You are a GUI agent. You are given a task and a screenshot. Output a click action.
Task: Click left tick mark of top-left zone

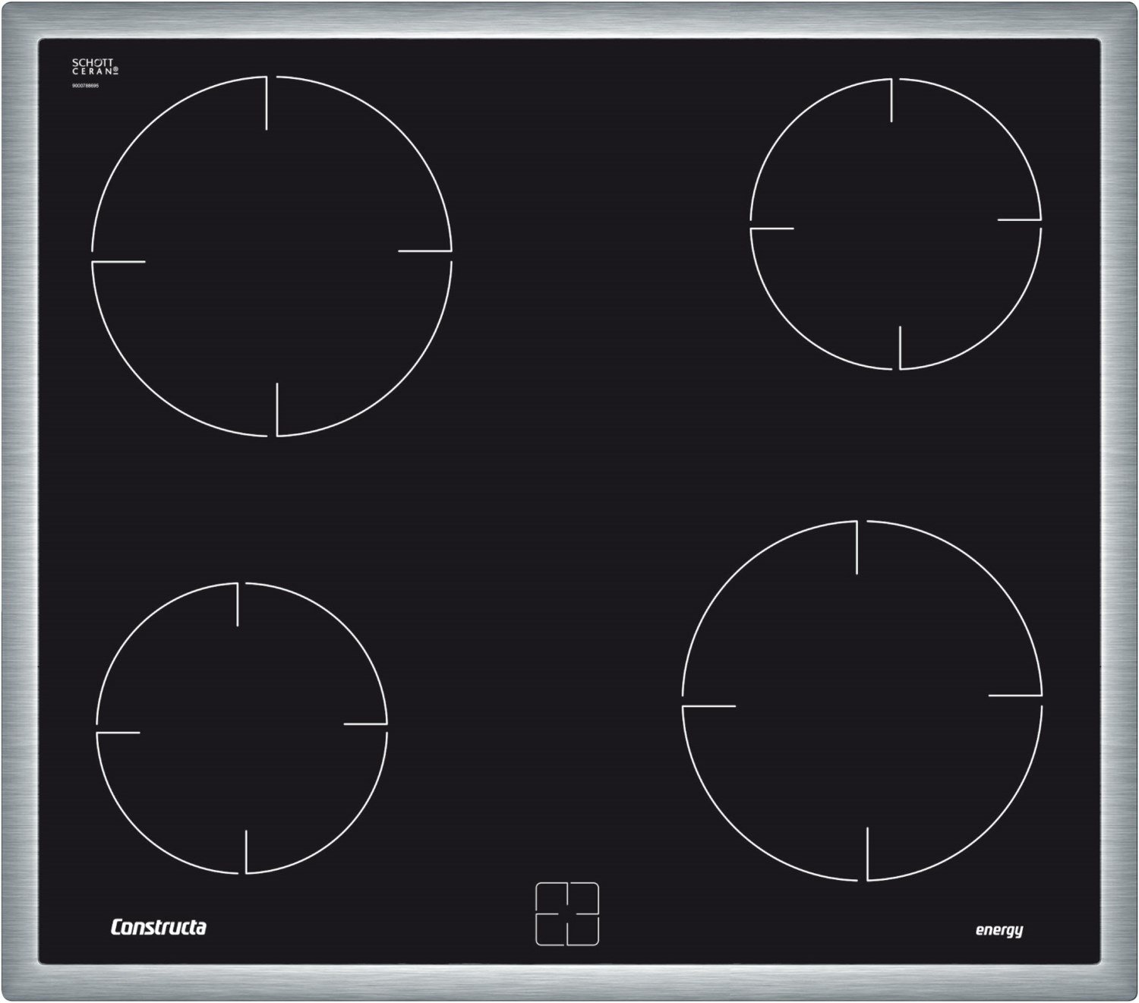[x=118, y=262]
